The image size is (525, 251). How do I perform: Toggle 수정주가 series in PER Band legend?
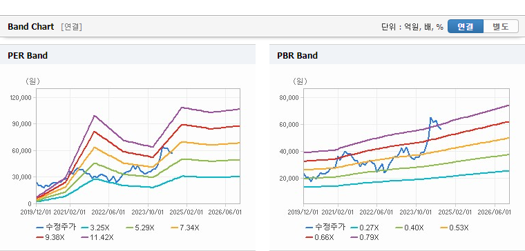point(56,228)
